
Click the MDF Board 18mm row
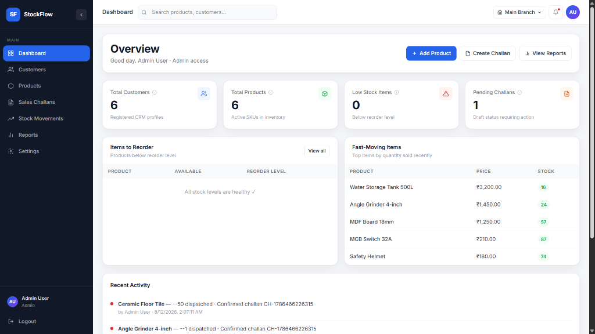[x=461, y=222]
